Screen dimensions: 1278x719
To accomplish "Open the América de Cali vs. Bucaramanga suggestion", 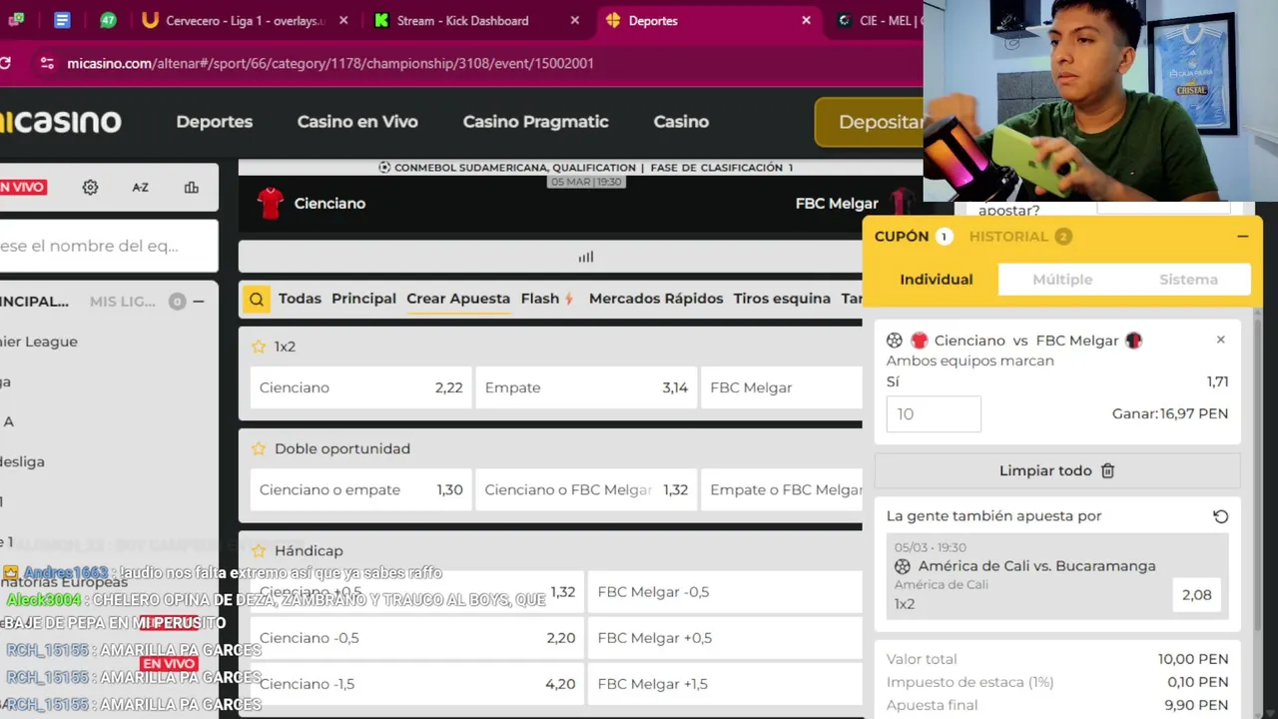I will pyautogui.click(x=1057, y=575).
